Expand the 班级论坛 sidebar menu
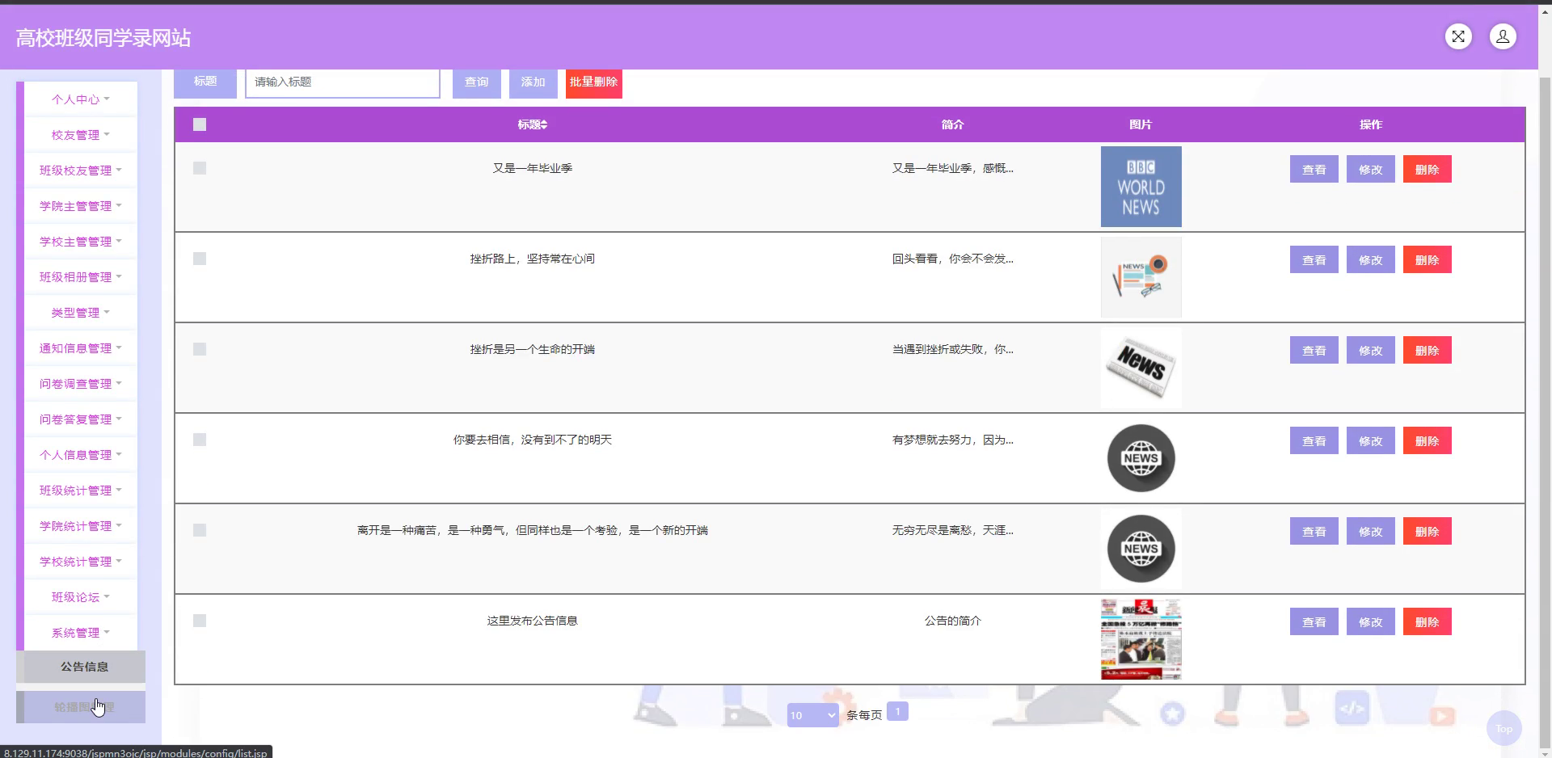Image resolution: width=1552 pixels, height=758 pixels. point(81,597)
